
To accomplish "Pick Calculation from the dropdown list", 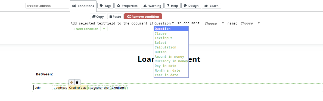I will (171, 47).
